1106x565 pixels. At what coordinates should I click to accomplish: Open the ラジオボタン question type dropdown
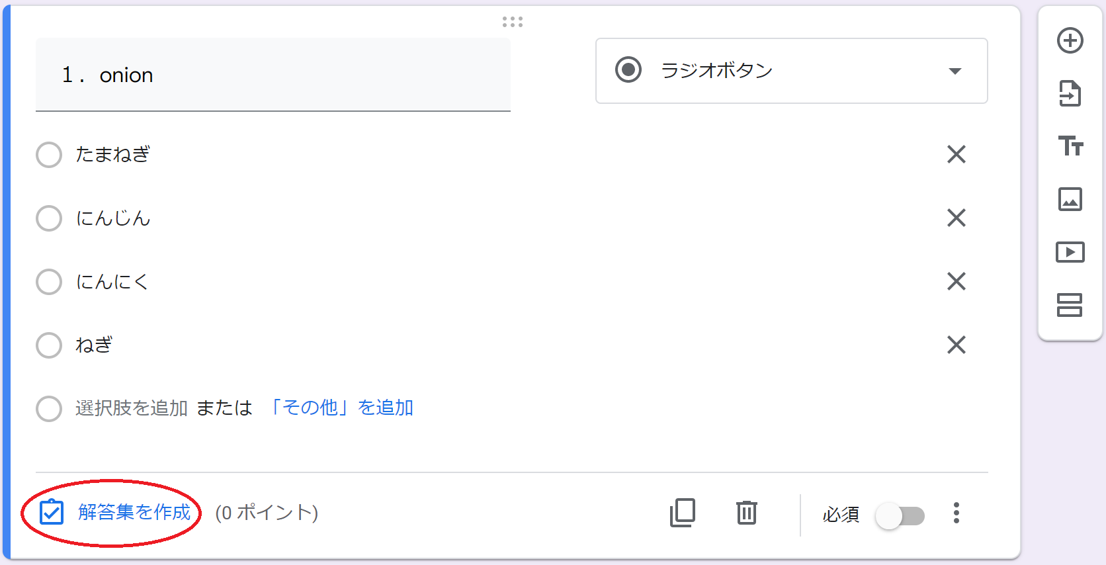(791, 71)
